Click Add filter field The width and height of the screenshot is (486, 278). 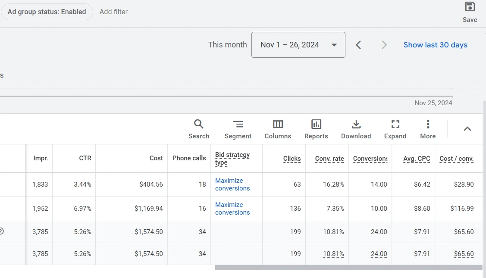coord(113,12)
